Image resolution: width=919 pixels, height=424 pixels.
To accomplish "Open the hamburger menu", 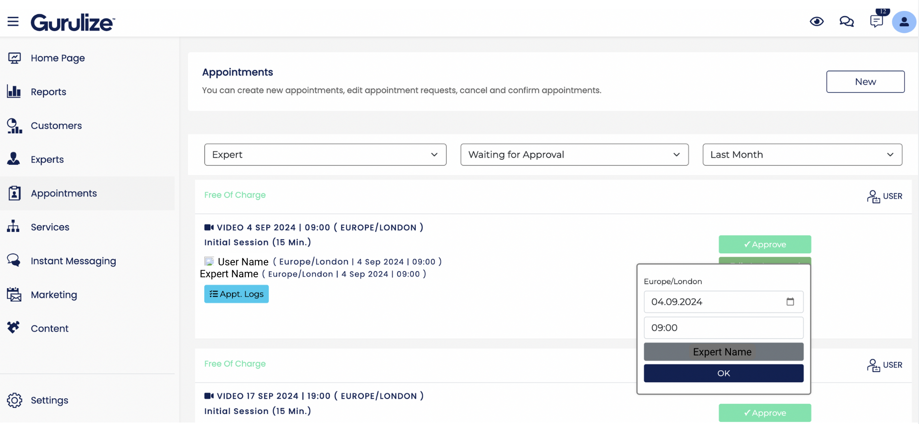I will [x=13, y=21].
